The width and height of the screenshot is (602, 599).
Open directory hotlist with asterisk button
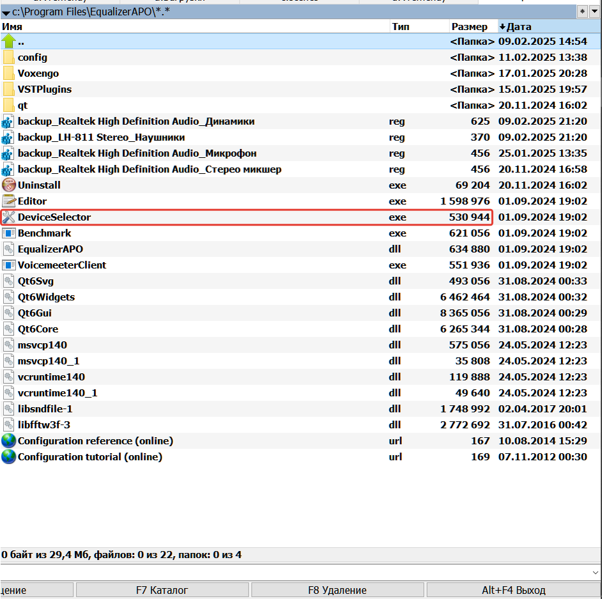582,11
